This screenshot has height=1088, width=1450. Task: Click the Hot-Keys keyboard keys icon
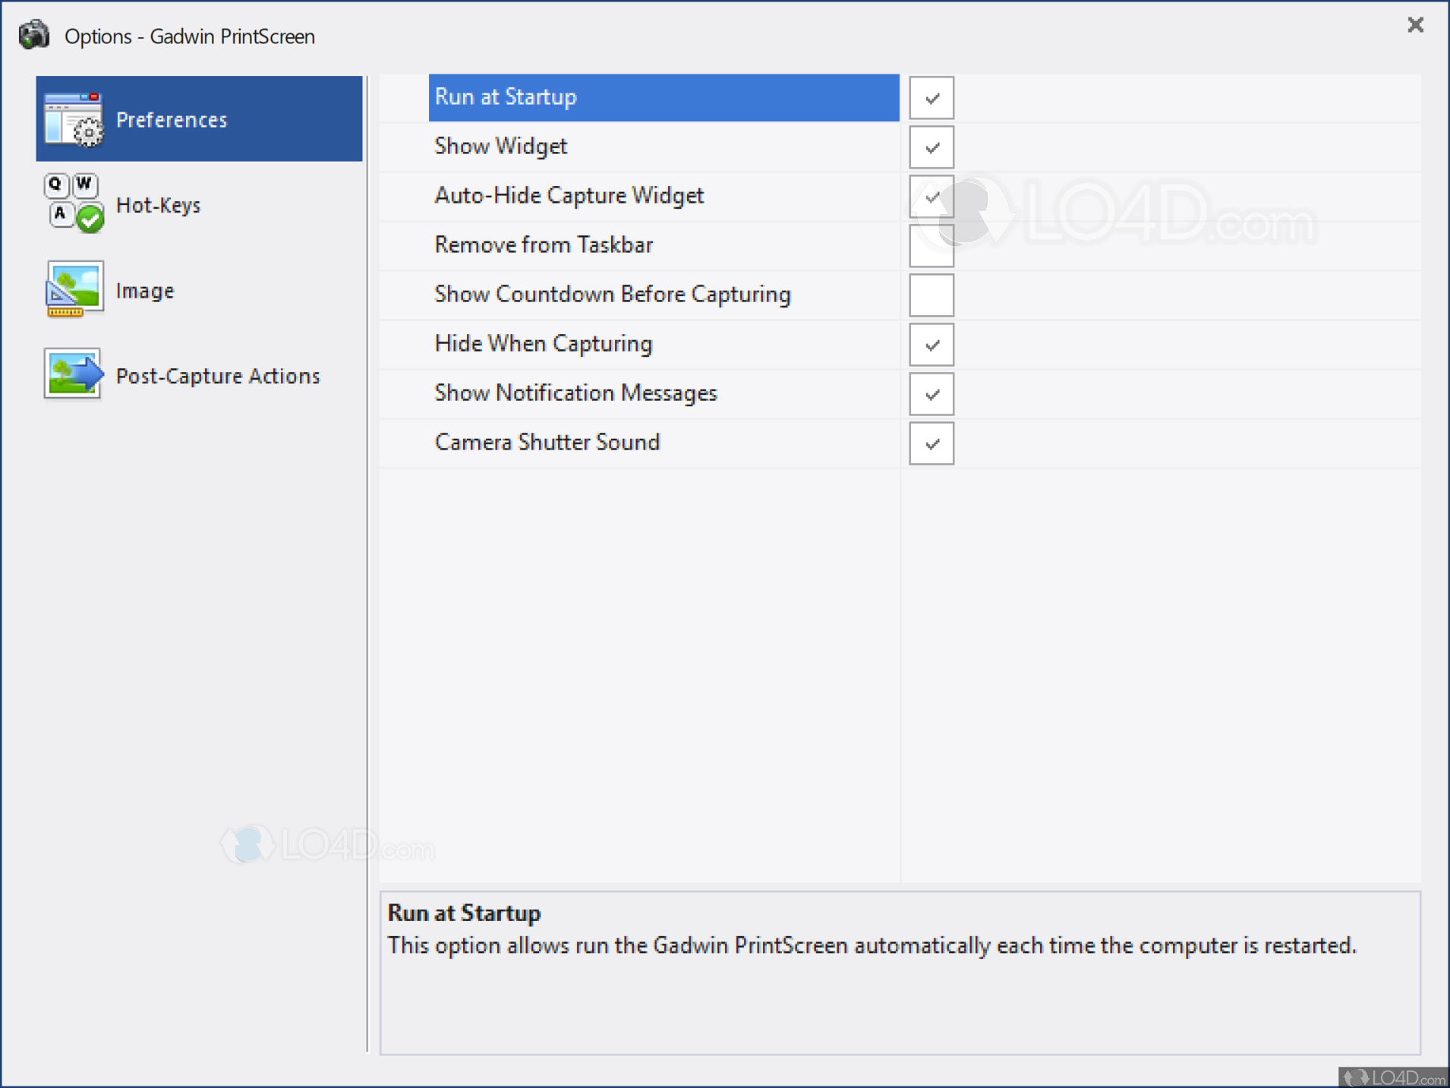tap(74, 203)
